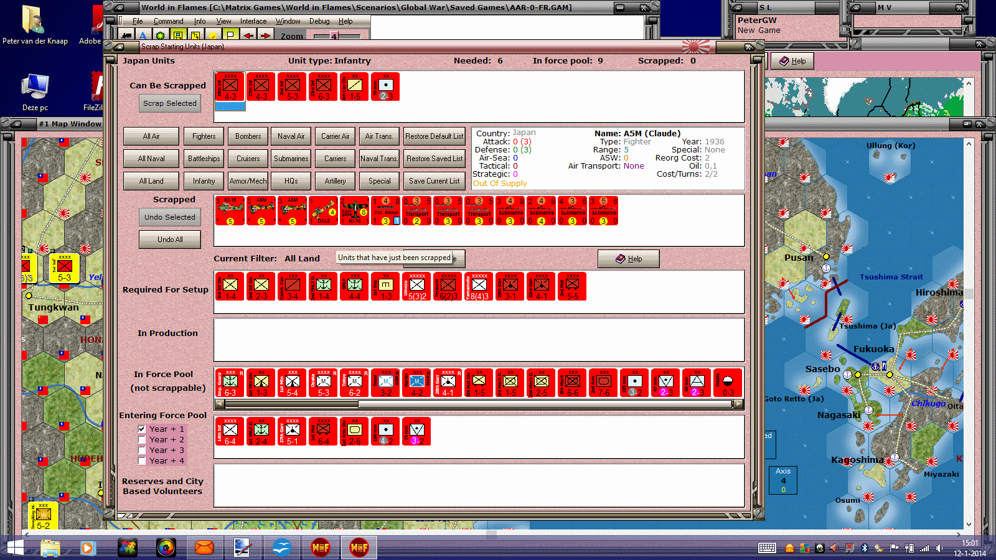Filter units by Naval Trans.

click(x=378, y=159)
